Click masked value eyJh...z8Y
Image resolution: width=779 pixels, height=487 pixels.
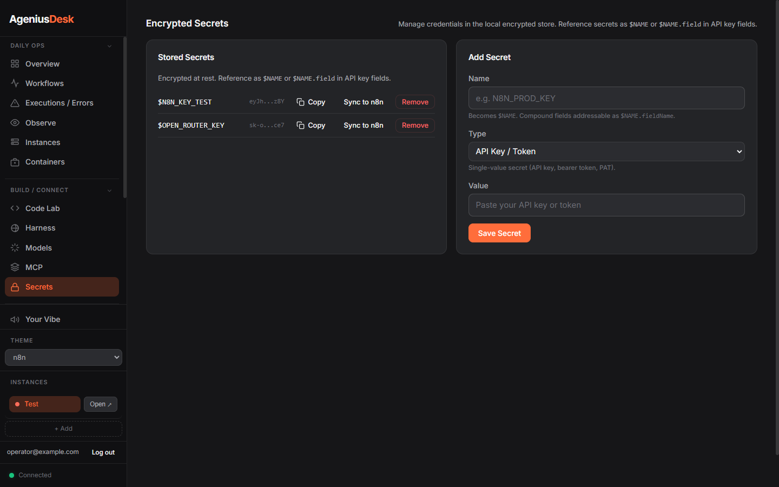[267, 101]
